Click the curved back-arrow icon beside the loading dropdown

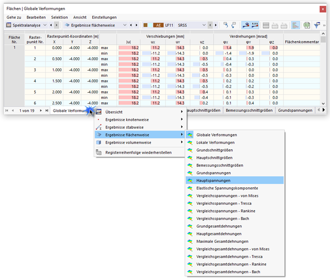[226, 25]
